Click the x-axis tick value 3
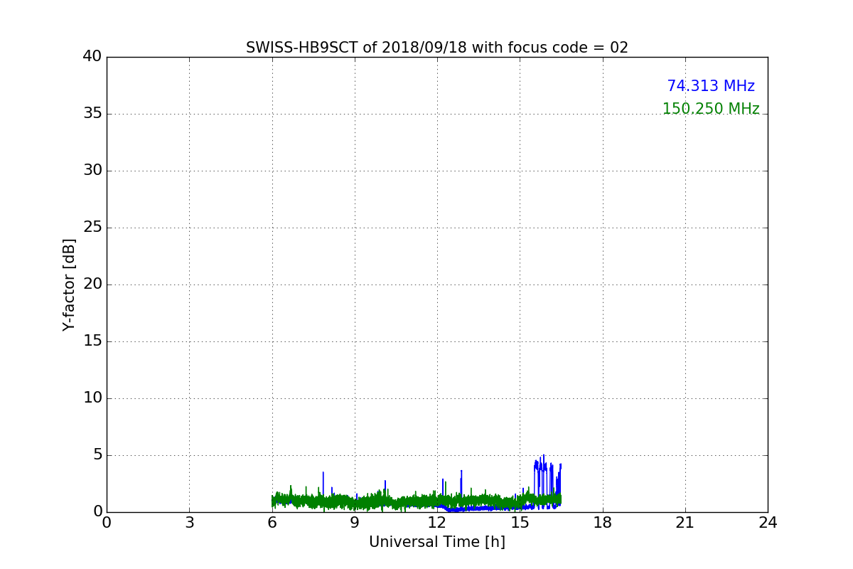The height and width of the screenshot is (569, 853). [189, 523]
